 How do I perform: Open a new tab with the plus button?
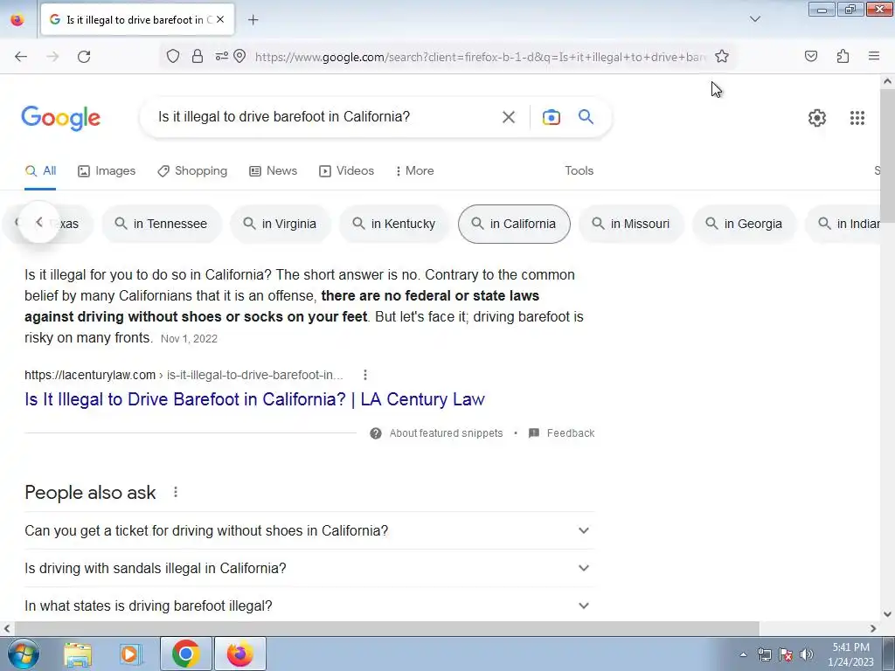[253, 20]
